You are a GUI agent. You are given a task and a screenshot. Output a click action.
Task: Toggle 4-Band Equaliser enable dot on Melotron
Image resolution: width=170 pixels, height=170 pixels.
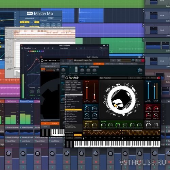click(6, 128)
